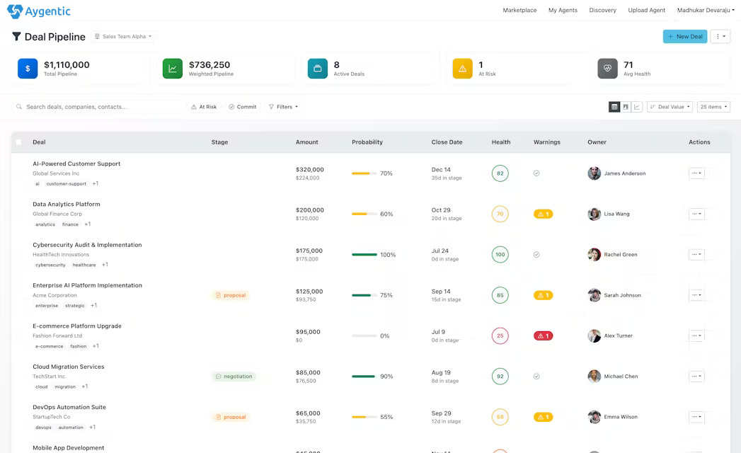Open actions menu for DevOps Automation Suite
The width and height of the screenshot is (741, 453).
click(696, 417)
